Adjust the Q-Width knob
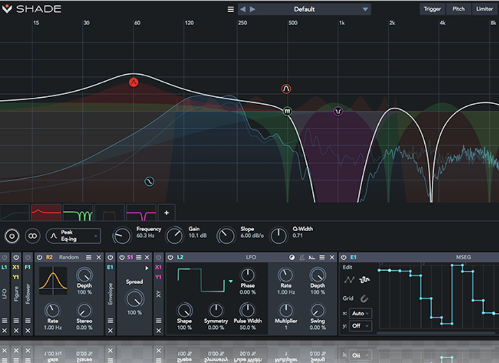The height and width of the screenshot is (363, 499). (x=278, y=236)
